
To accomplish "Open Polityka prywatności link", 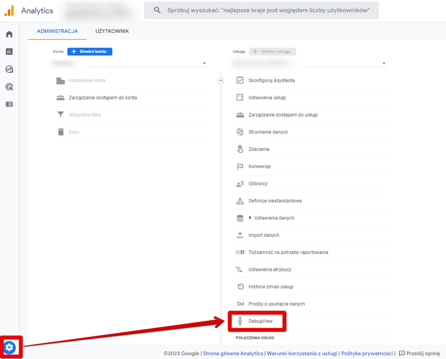I will point(367,353).
